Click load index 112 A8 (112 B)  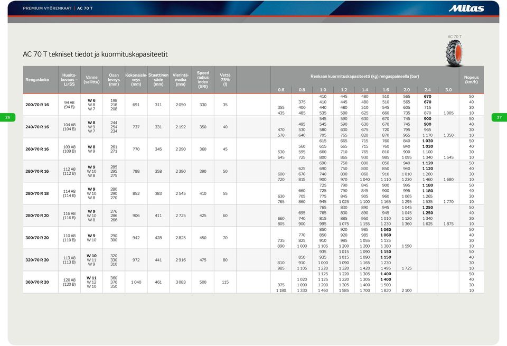(x=69, y=171)
